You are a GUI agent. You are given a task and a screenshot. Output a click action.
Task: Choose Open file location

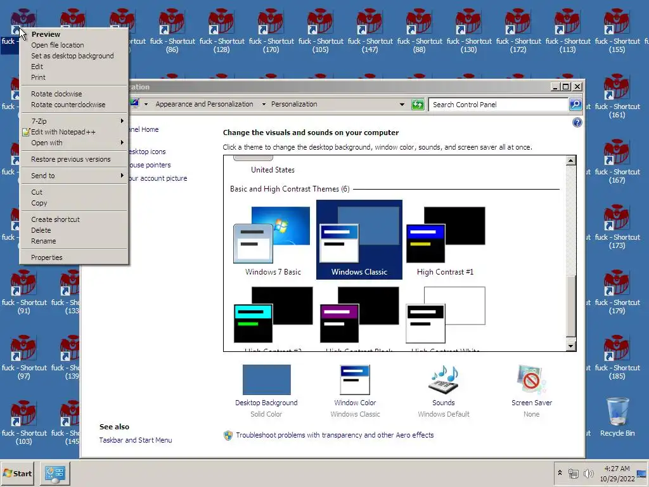(x=74, y=45)
